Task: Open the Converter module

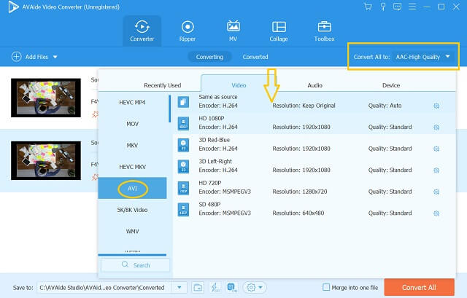Action: (142, 31)
